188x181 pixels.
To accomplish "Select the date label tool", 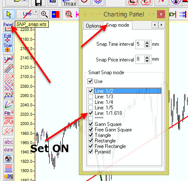I will (8, 150).
